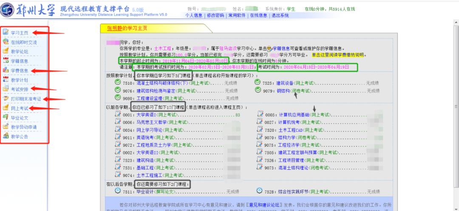Click the 毕业论文 text in the sidebar
459x211 pixels.
[20, 118]
